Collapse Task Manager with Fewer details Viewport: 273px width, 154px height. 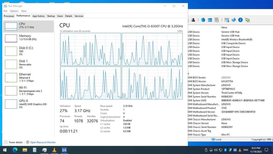click(13, 142)
